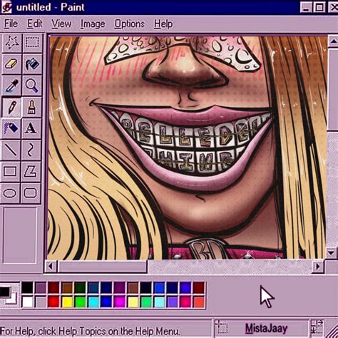Activate the Pick Color eyedropper tool
Screen dimensions: 338x338
pos(11,86)
